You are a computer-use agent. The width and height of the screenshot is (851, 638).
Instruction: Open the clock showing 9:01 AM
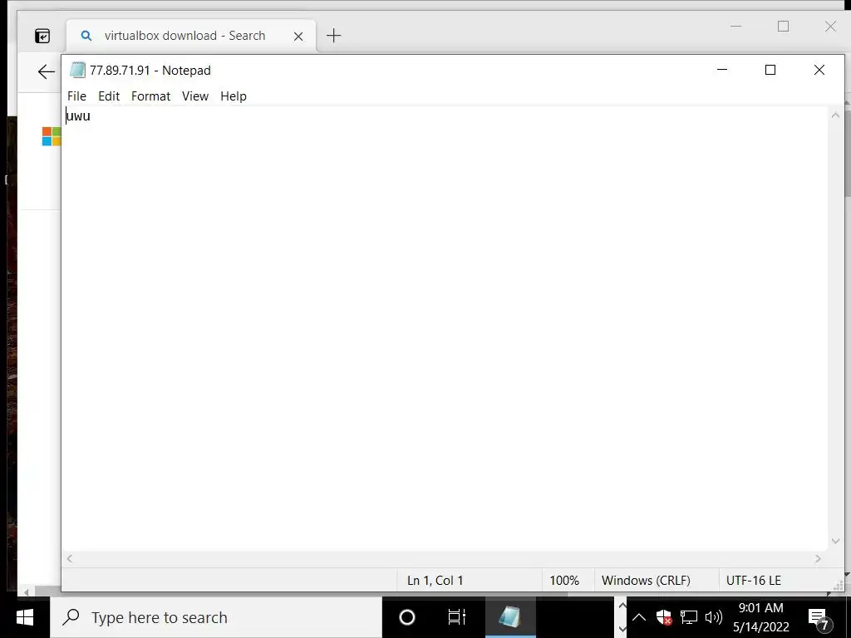761,617
